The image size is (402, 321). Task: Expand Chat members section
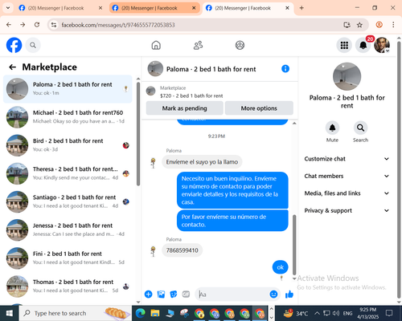tap(347, 176)
